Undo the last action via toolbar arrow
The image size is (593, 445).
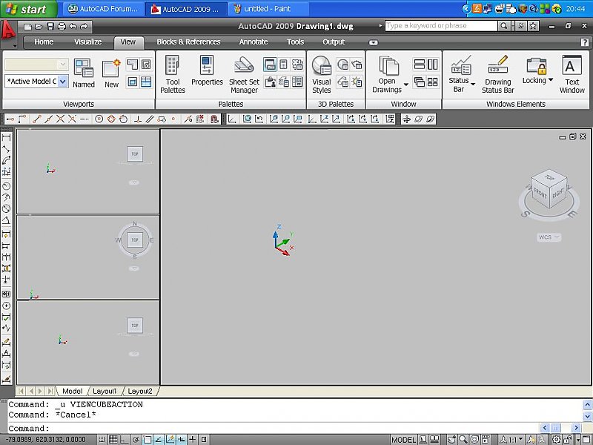(73, 26)
